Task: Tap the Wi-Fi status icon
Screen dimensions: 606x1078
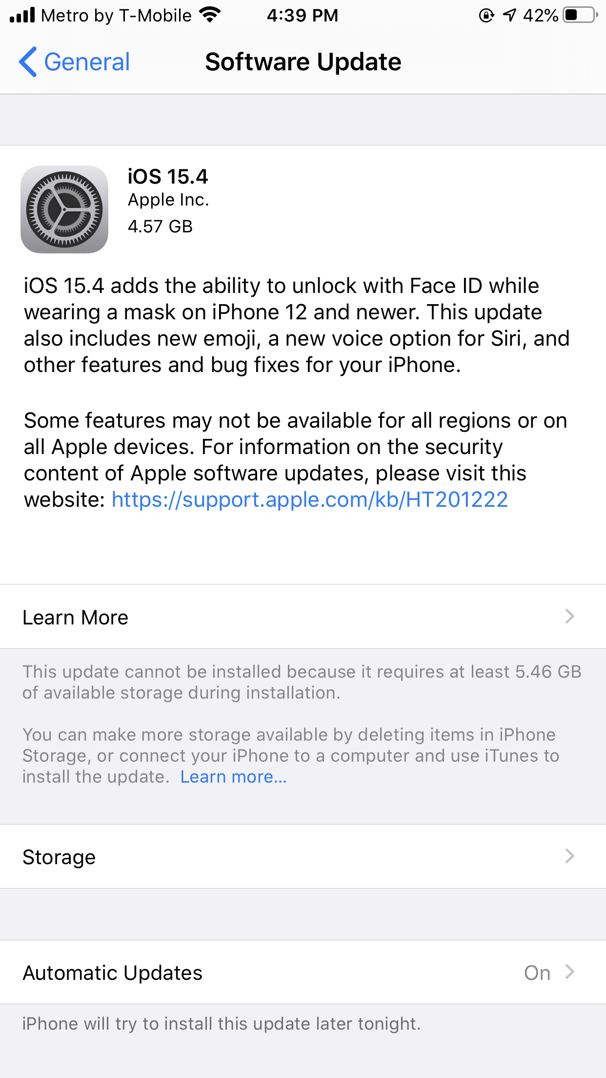Action: tap(210, 15)
